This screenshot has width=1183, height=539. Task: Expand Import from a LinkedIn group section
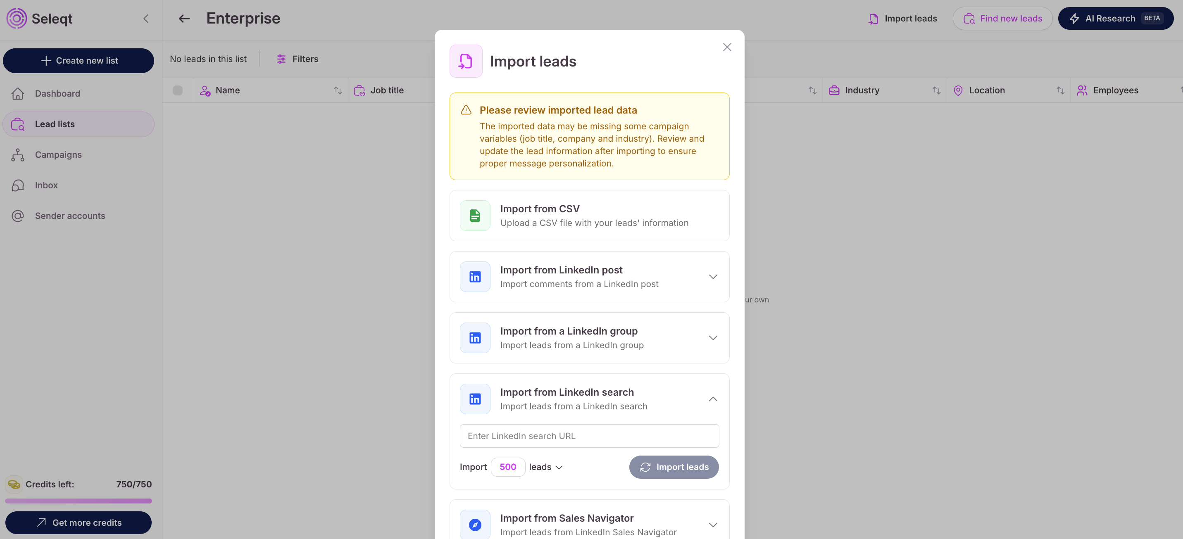[x=713, y=337]
